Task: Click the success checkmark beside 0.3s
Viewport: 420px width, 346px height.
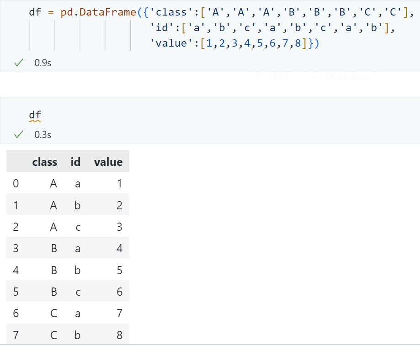Action: click(19, 134)
